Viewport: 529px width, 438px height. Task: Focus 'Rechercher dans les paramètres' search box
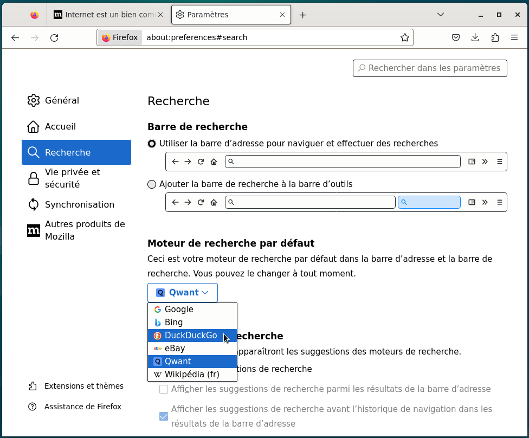pyautogui.click(x=430, y=68)
